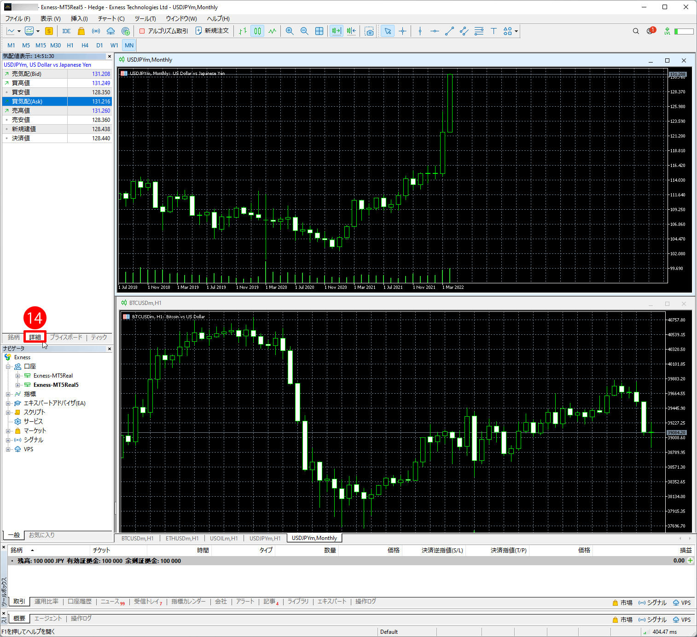Open the Signals icon in the top toolbar
The image size is (697, 637).
[x=96, y=31]
